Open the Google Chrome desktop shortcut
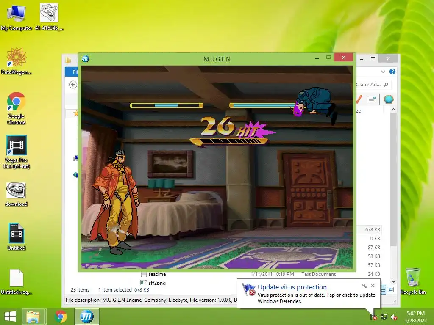Image resolution: width=434 pixels, height=325 pixels. (x=16, y=108)
